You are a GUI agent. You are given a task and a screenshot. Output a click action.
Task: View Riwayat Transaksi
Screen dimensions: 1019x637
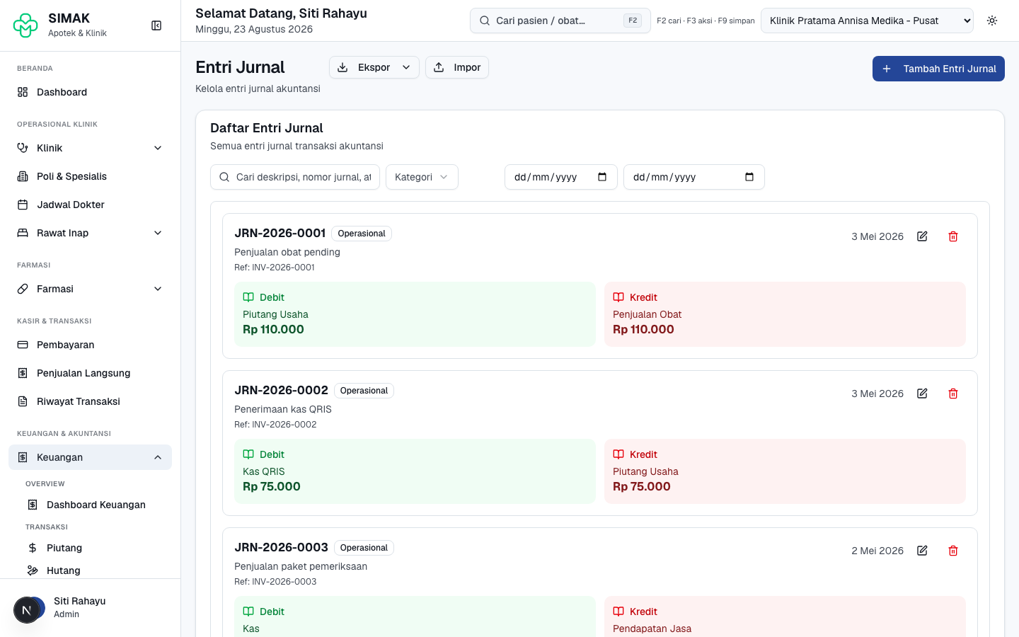[x=90, y=401]
